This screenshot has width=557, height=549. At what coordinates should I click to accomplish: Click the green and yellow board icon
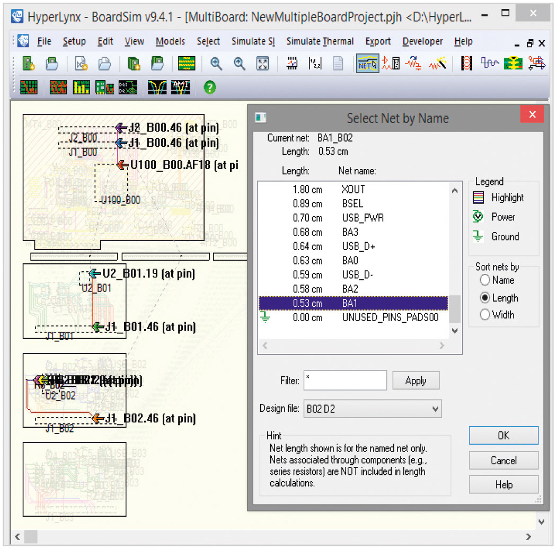[x=514, y=64]
